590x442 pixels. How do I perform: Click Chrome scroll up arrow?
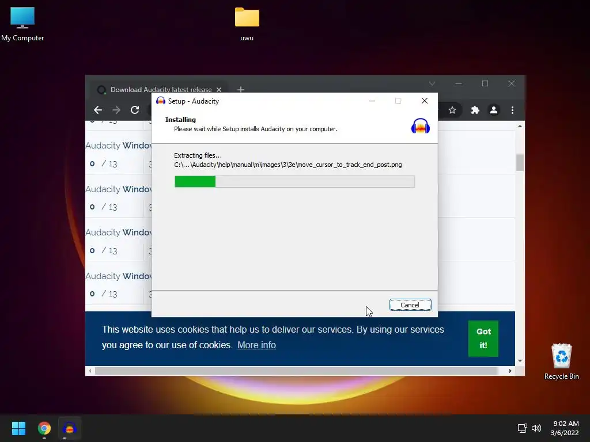[x=520, y=126]
